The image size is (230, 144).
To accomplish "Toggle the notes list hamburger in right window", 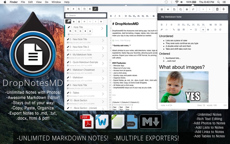I will coord(162,9).
